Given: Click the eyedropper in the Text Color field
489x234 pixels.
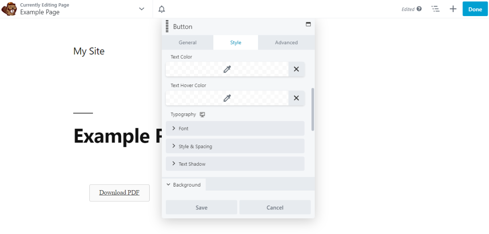Looking at the screenshot, I should (227, 69).
